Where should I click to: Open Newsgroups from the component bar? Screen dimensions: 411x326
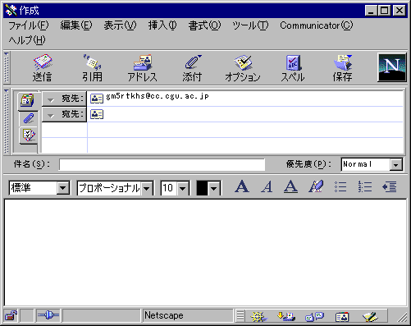click(314, 316)
